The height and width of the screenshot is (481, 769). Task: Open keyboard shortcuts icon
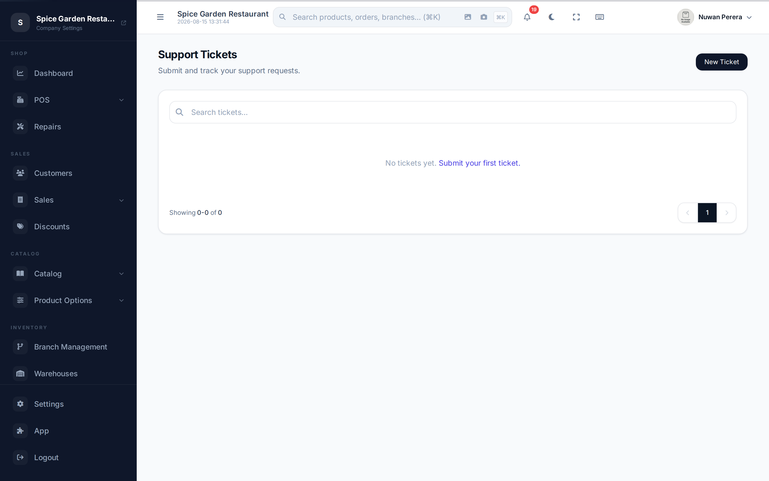pos(600,17)
